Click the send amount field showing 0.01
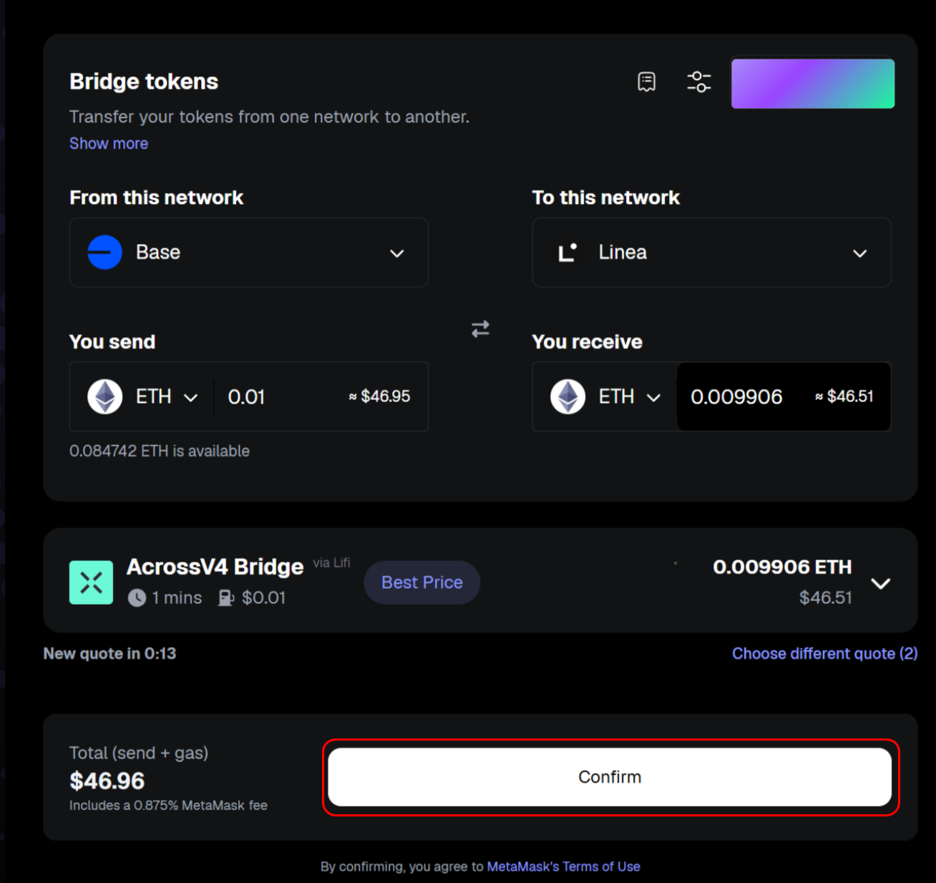This screenshot has width=936, height=883. (x=279, y=396)
